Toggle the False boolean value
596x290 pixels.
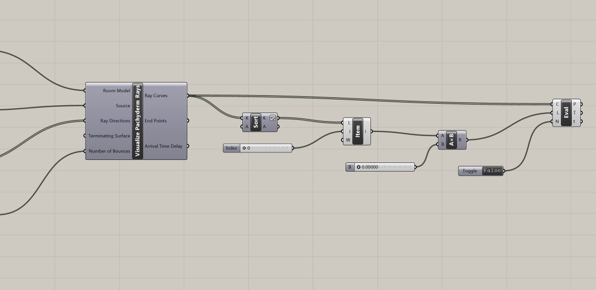point(492,171)
